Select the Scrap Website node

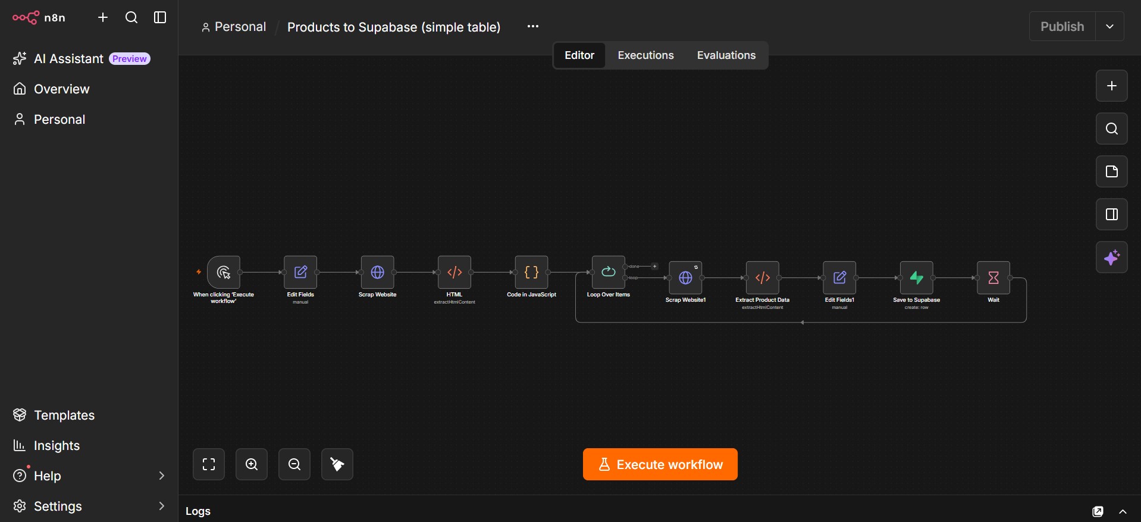coord(378,272)
